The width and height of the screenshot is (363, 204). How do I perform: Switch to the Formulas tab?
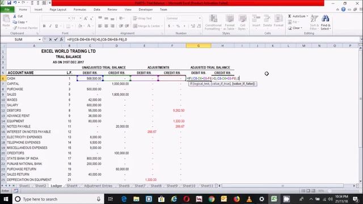click(80, 10)
